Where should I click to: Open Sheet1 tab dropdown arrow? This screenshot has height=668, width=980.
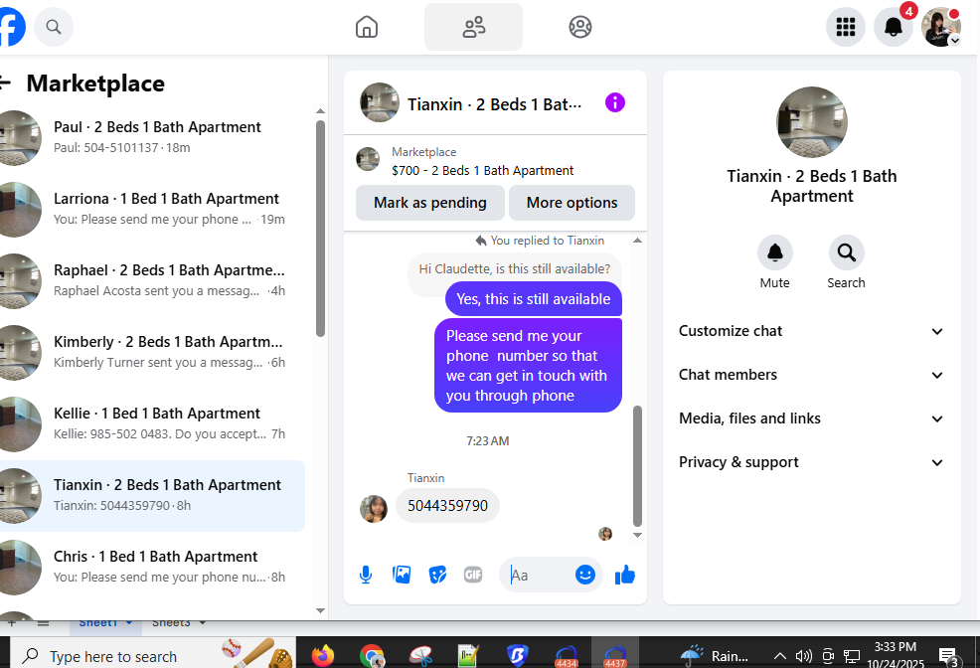129,623
